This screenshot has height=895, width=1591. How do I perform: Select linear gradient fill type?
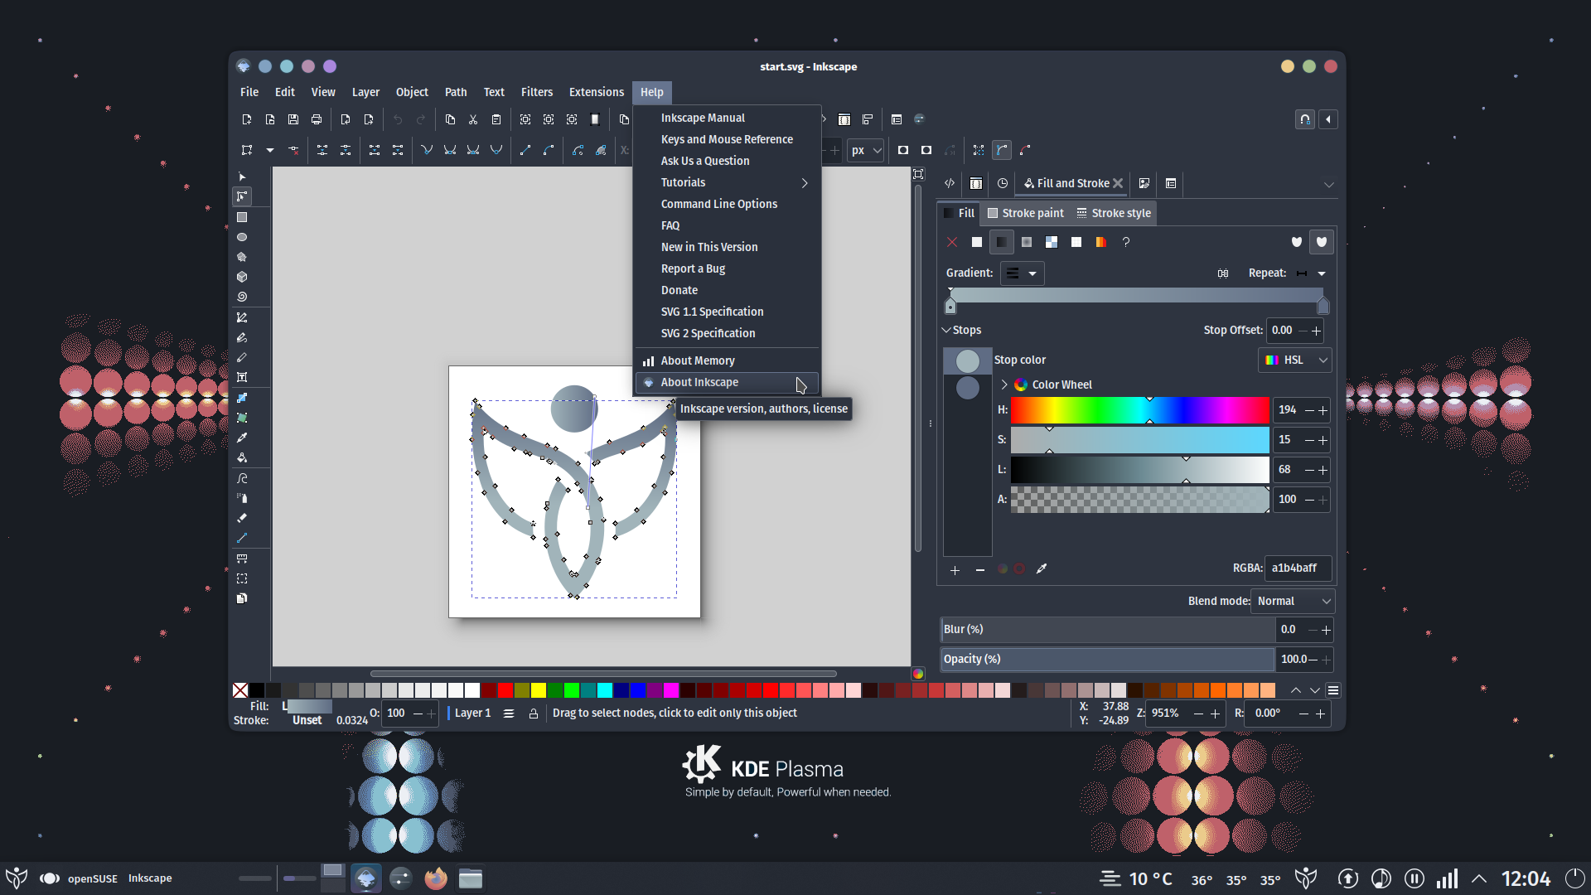click(1002, 242)
